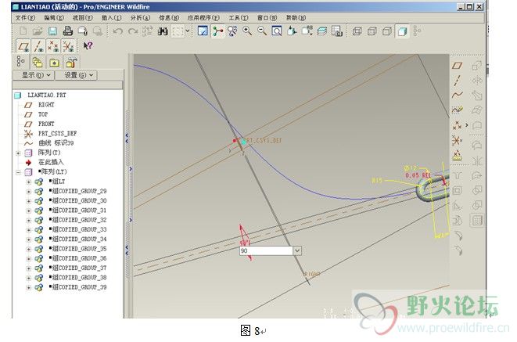Switch to no hidden display mode
This screenshot has height=342, width=517.
387,31
